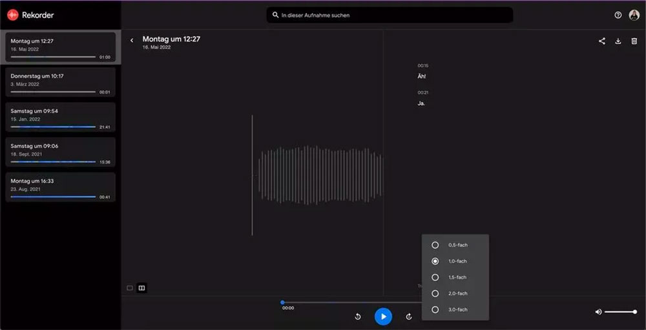
Task: Adjust the volume slider knob
Action: click(635, 312)
